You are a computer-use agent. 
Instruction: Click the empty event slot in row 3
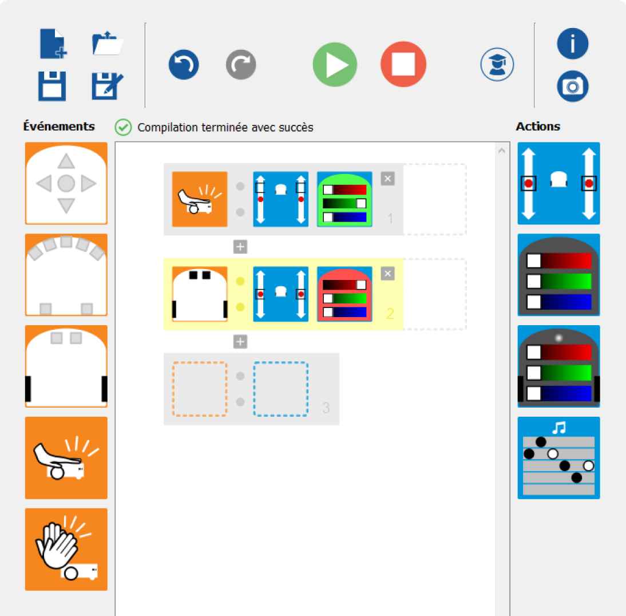click(200, 389)
